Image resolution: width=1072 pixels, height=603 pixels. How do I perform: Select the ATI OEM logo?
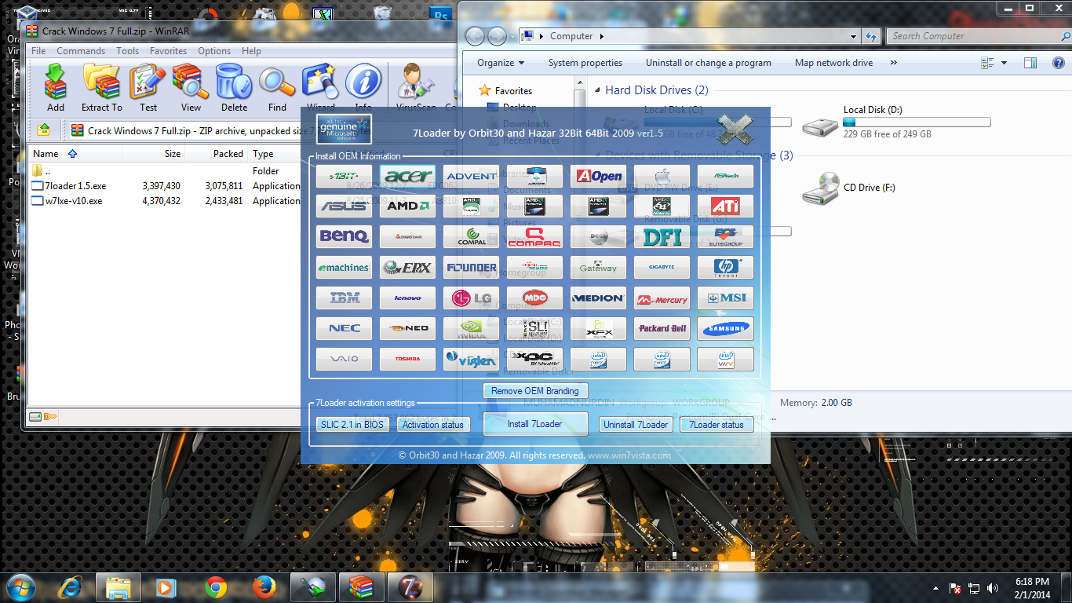[726, 206]
